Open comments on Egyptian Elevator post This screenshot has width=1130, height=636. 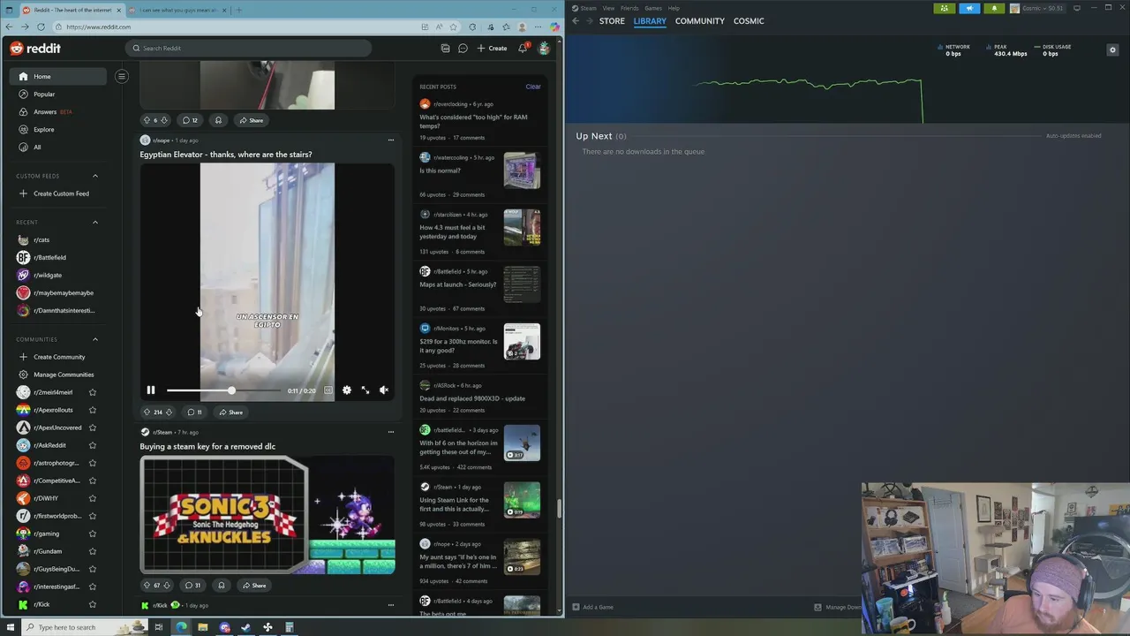(194, 412)
